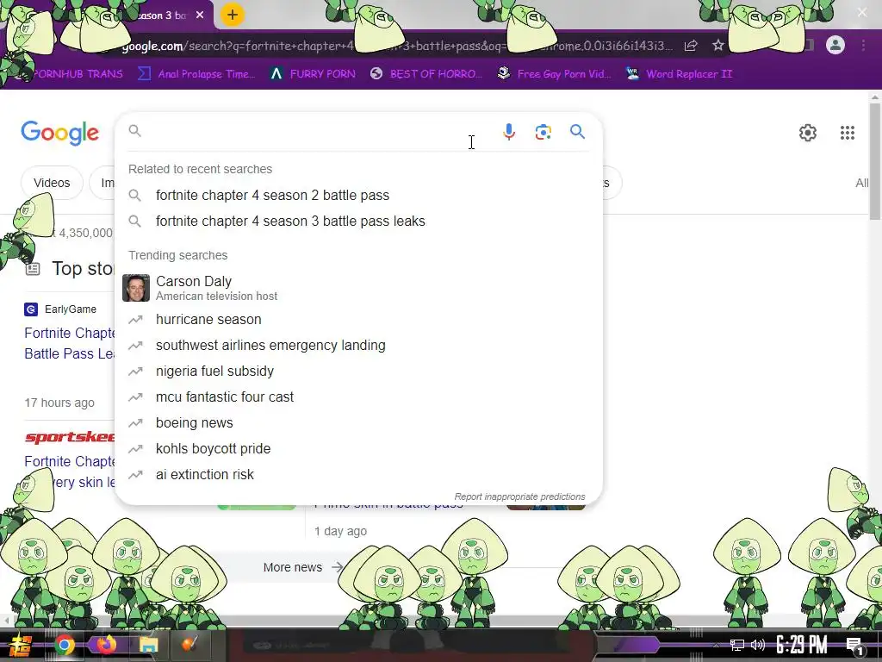Viewport: 882px width, 662px height.
Task: Open the BEST OF HORRO... bookmark
Action: point(425,74)
